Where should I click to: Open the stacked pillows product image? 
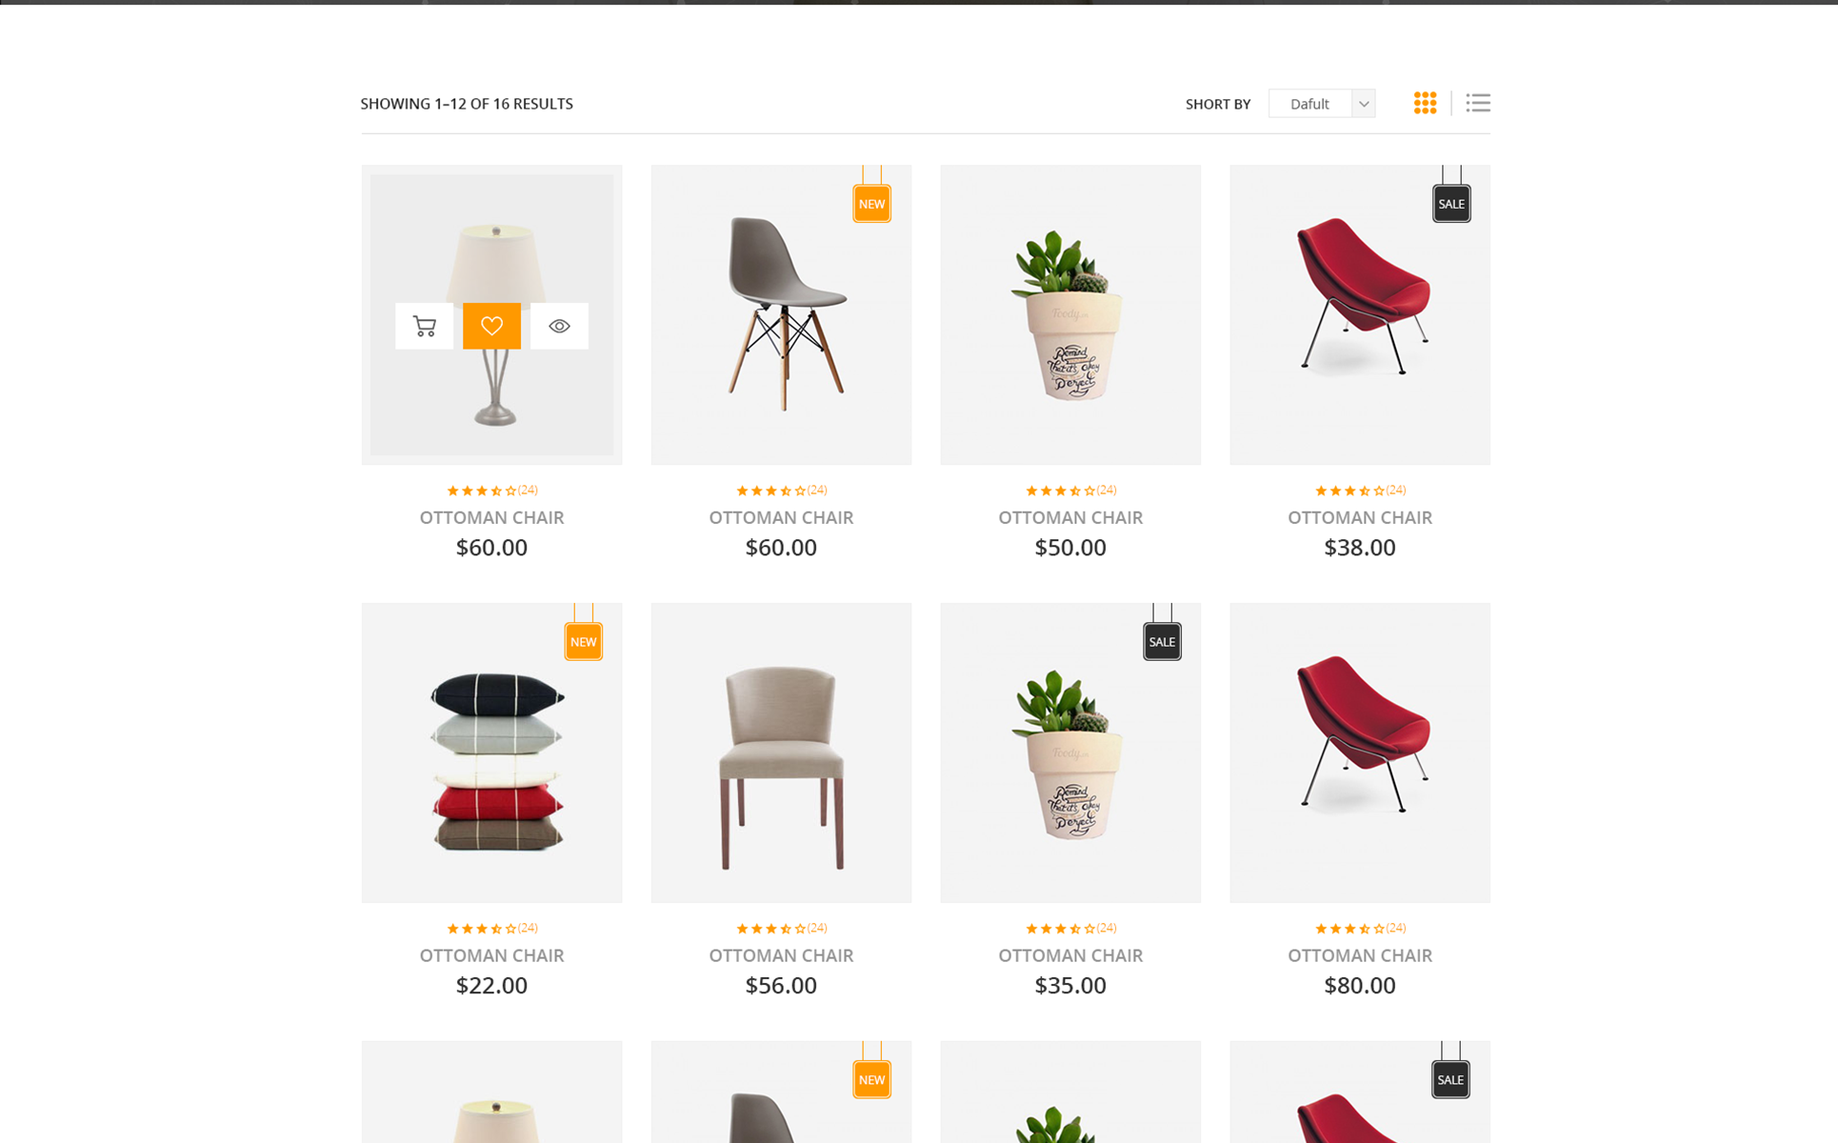coord(491,752)
